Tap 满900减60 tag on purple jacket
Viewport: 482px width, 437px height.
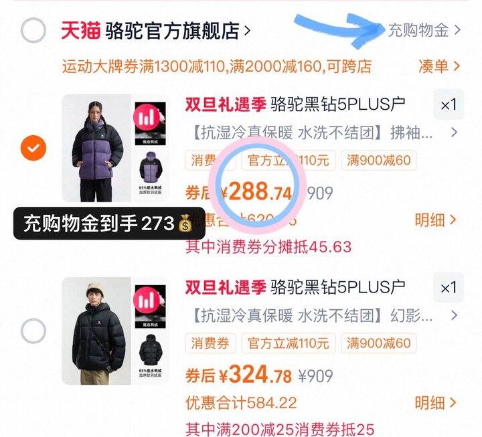378,160
